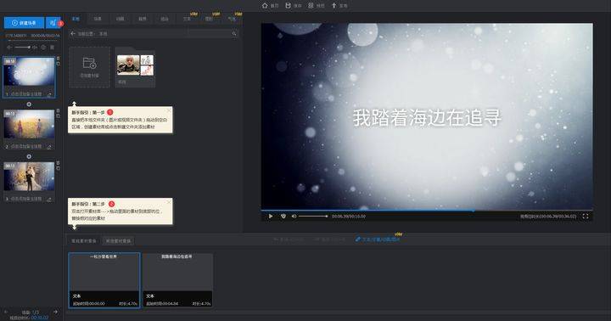This screenshot has height=321, width=611.
Task: Click the trash icon above scene list
Action: point(53,48)
